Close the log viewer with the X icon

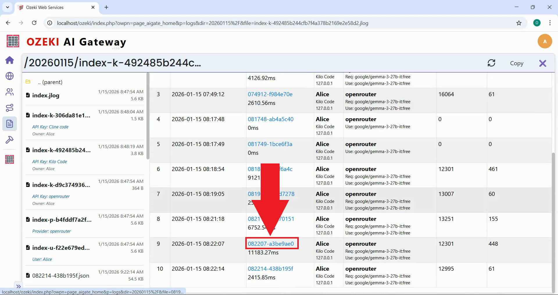[x=542, y=63]
